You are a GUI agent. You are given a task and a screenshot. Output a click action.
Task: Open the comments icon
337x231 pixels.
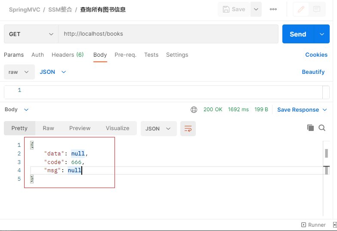[317, 9]
